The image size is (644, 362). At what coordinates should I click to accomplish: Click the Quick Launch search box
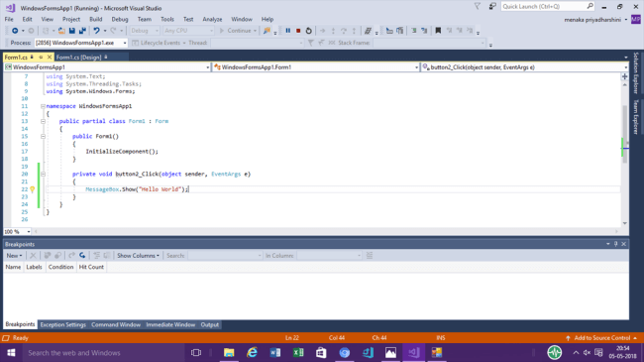[x=544, y=6]
